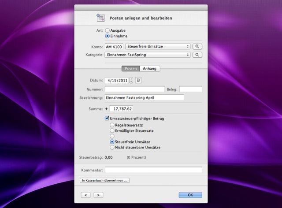The image size is (282, 208).
Task: Open the calendar picker next to Datum
Action: click(x=138, y=80)
